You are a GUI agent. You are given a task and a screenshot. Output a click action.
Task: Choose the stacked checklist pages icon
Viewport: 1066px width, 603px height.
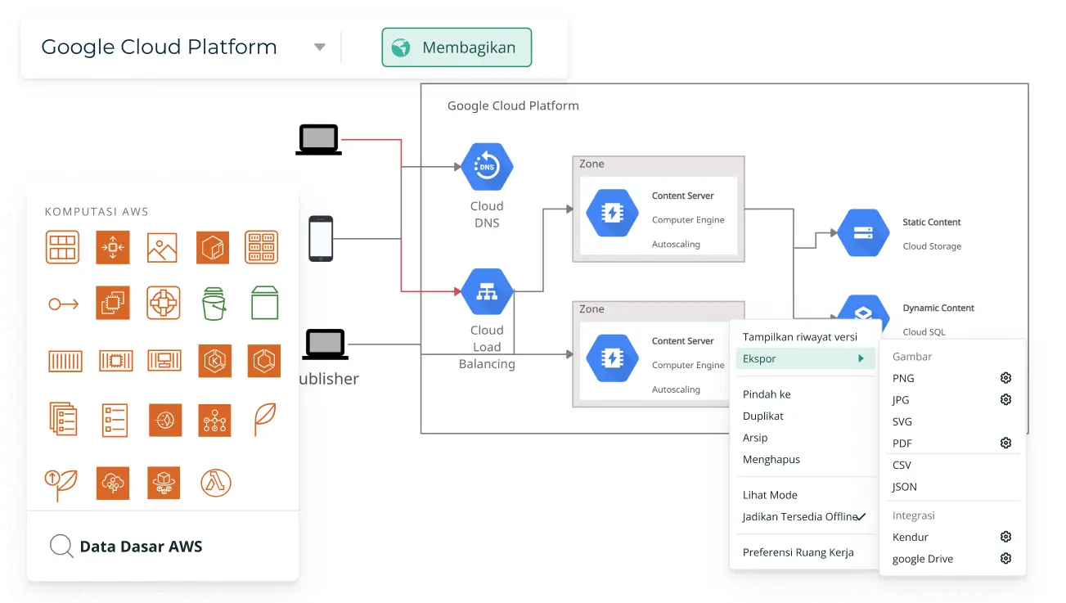pyautogui.click(x=63, y=419)
